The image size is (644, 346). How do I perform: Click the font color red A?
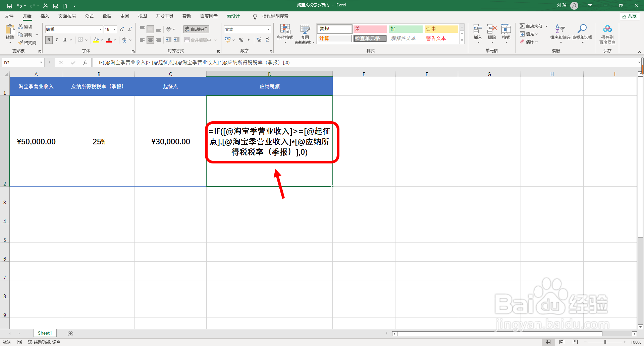(x=109, y=40)
